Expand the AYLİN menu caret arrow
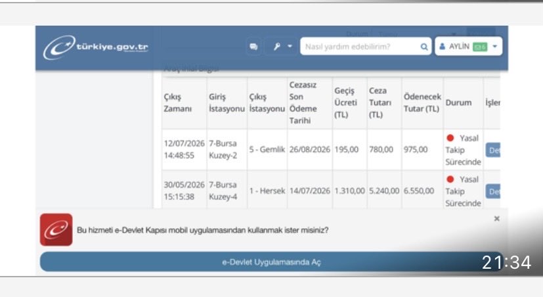Viewport: 543px width, 297px height. tap(494, 46)
